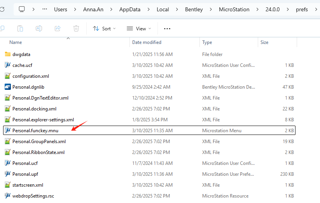Select the dwgdata folder icon
Screen dimensions: 320x203
7,54
